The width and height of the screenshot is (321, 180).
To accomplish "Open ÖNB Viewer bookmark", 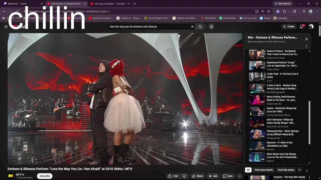I will (x=208, y=18).
